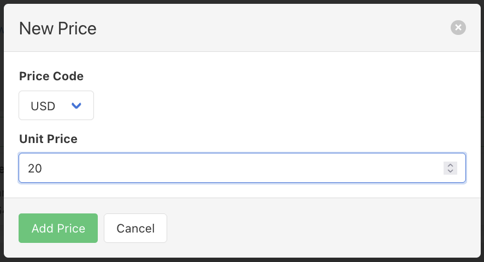Screen dimensions: 484x262
Task: Click empty white area beside Price Code selector
Action: (x=273, y=105)
